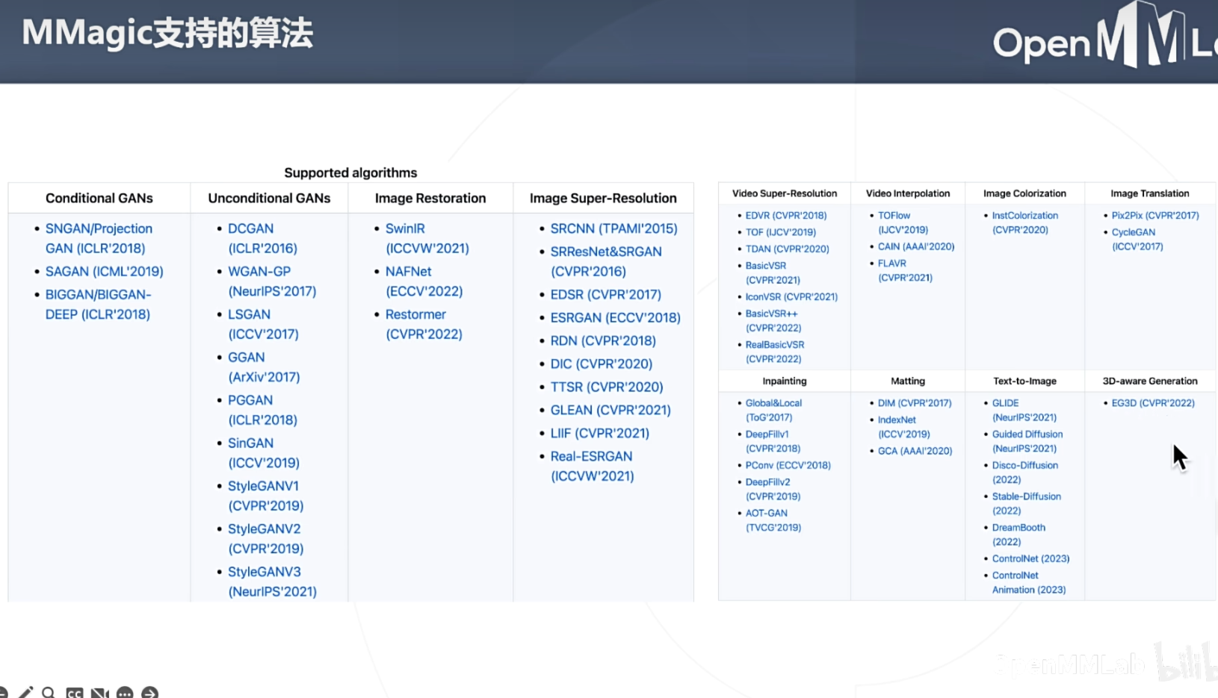This screenshot has height=698, width=1218.
Task: Open the SwinIR (ICCVW'2021) link
Action: pyautogui.click(x=427, y=238)
